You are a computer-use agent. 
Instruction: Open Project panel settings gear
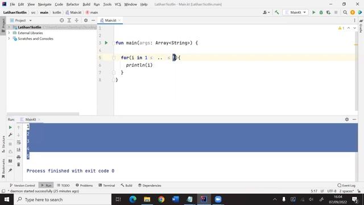[86, 20]
